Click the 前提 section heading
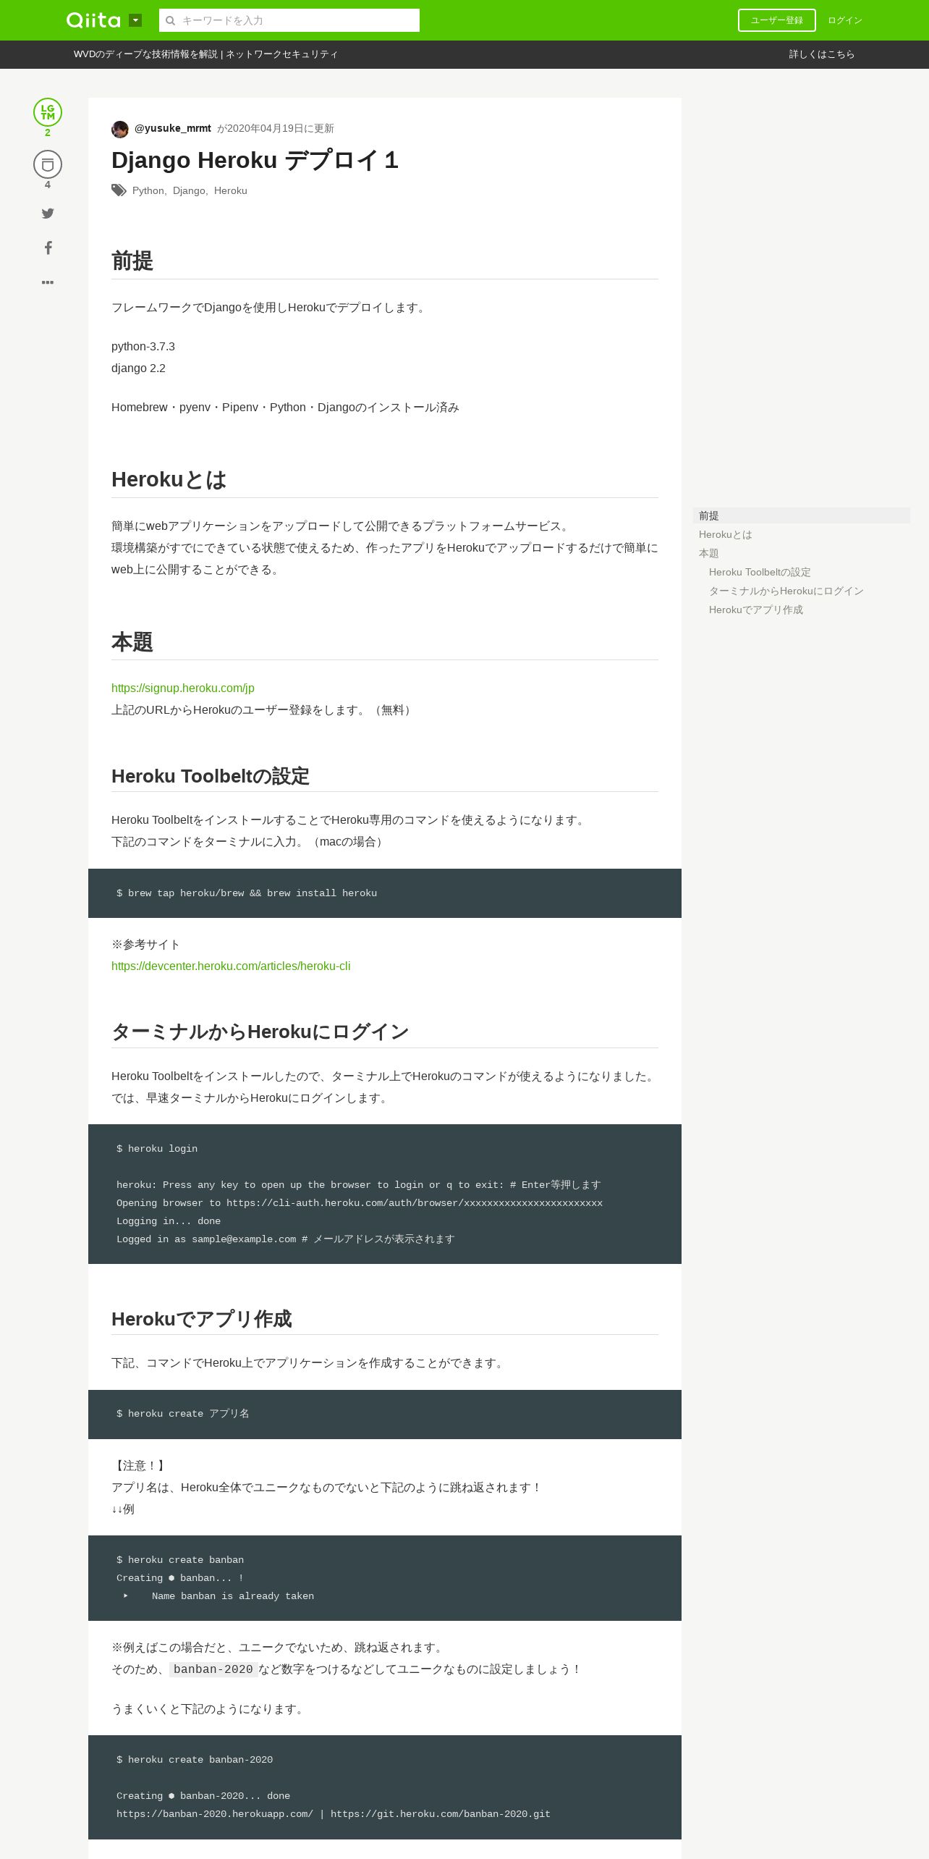Viewport: 929px width, 1859px height. tap(132, 261)
